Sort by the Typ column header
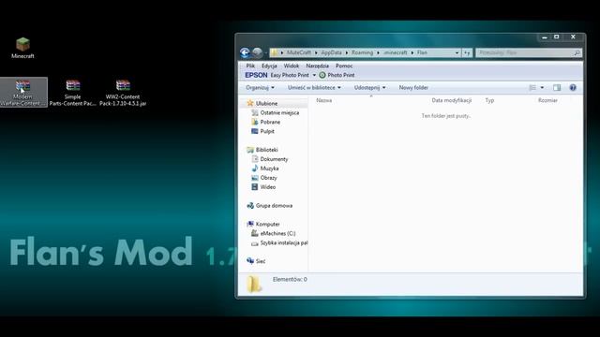The width and height of the screenshot is (600, 337). (x=489, y=100)
